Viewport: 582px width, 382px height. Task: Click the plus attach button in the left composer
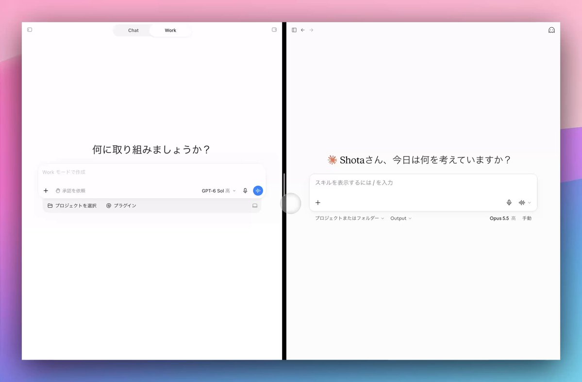tap(46, 191)
